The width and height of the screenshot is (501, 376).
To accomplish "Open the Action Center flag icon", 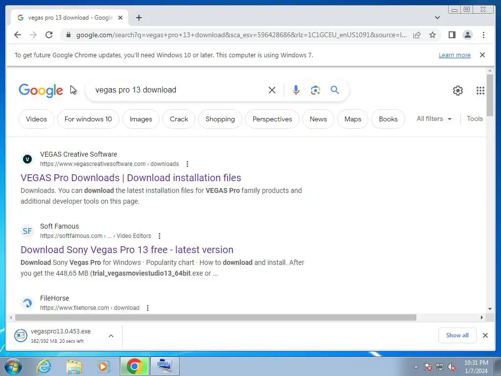I will click(428, 367).
